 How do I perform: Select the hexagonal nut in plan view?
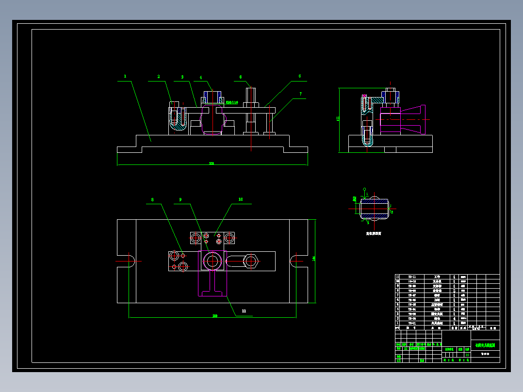pyautogui.click(x=251, y=261)
